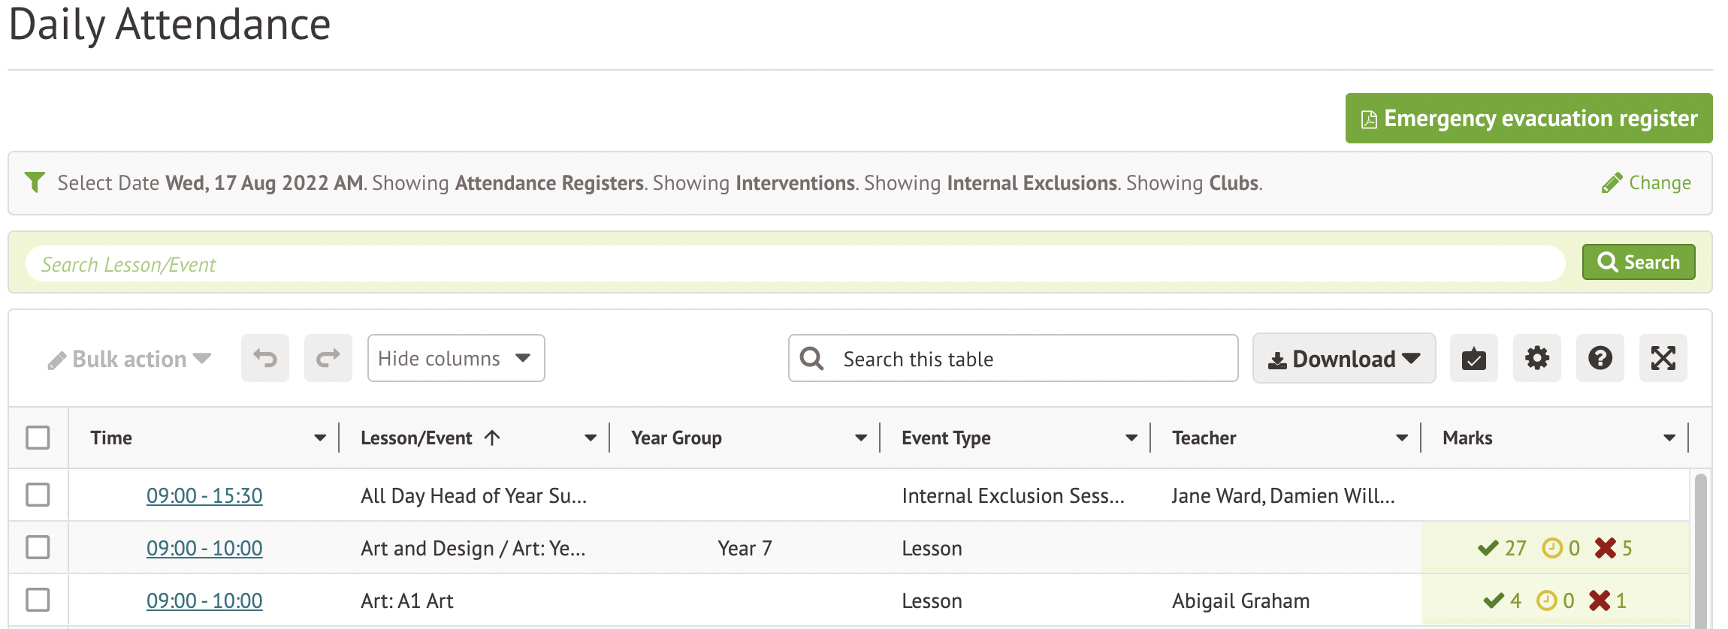The height and width of the screenshot is (629, 1728).
Task: Click the pencil Change filter icon
Action: point(1612,183)
